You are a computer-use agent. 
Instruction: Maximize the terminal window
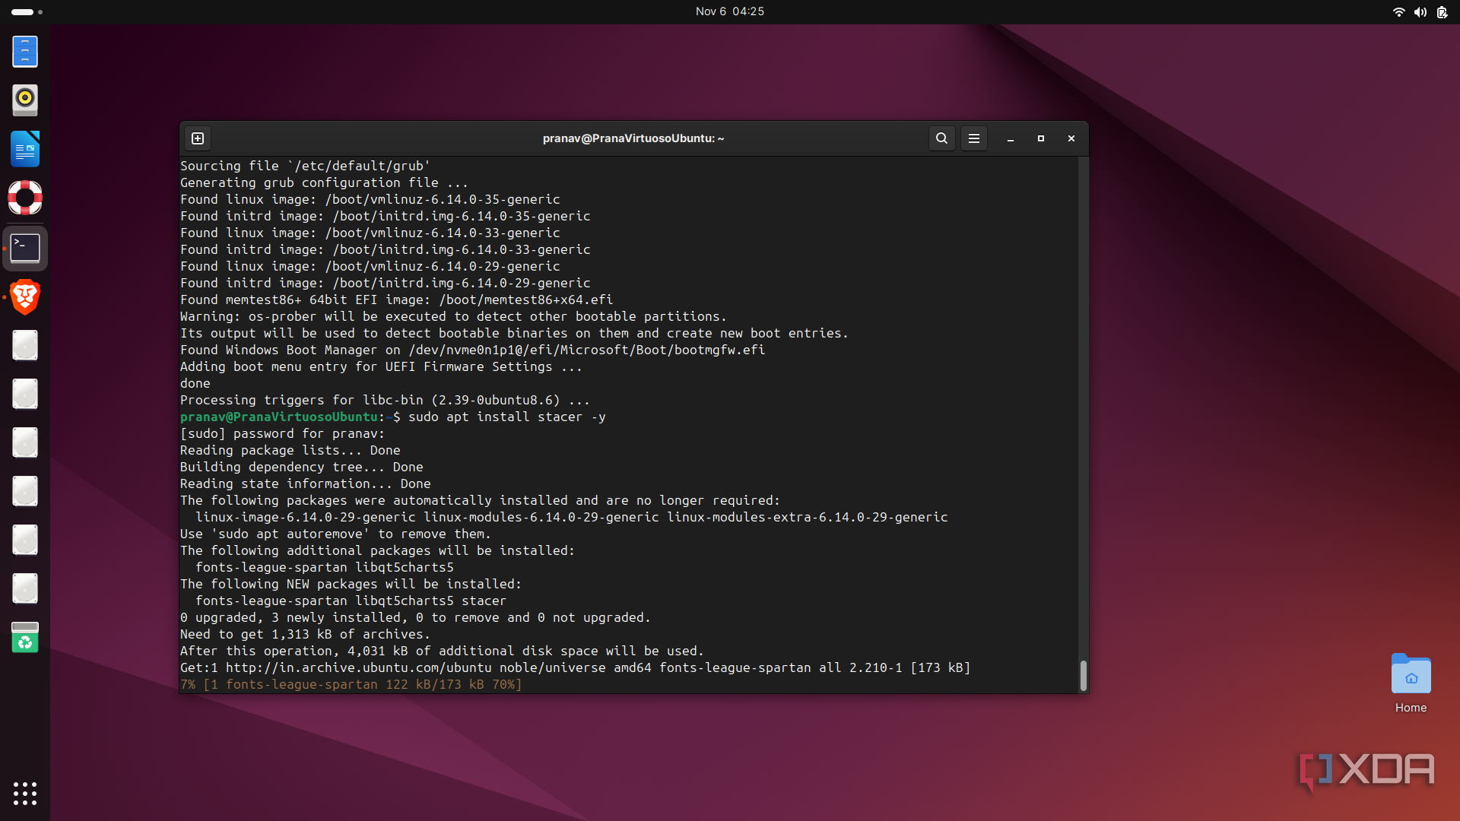click(x=1041, y=138)
